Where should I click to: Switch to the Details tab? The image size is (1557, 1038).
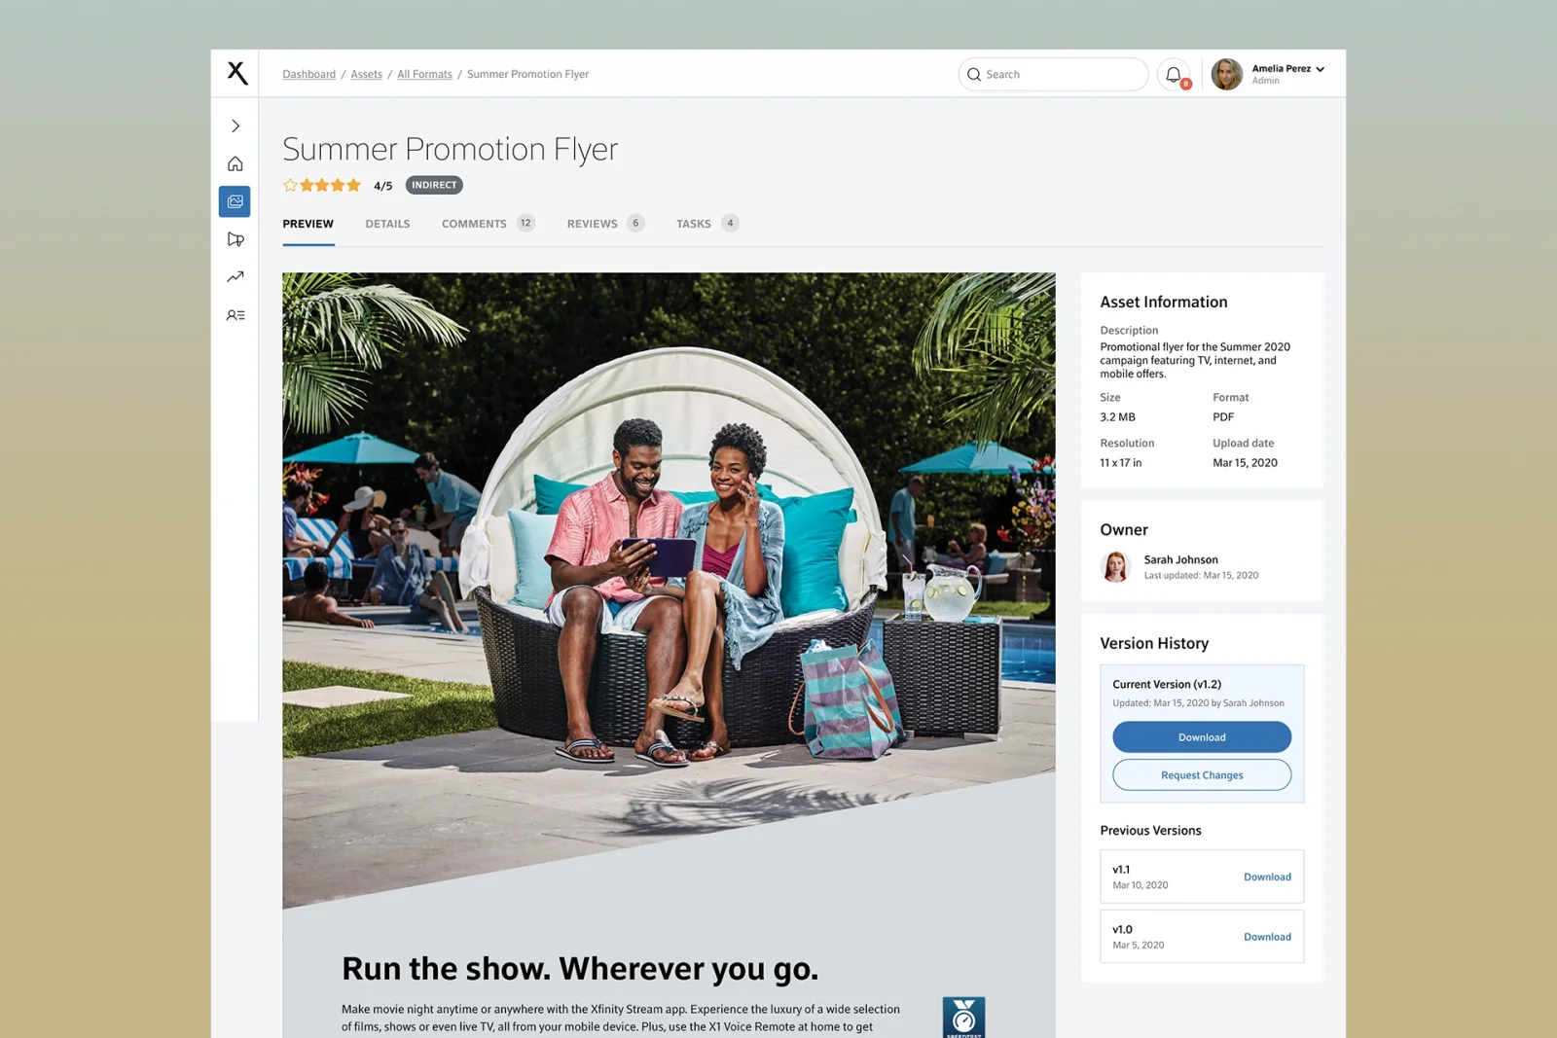[x=387, y=224]
